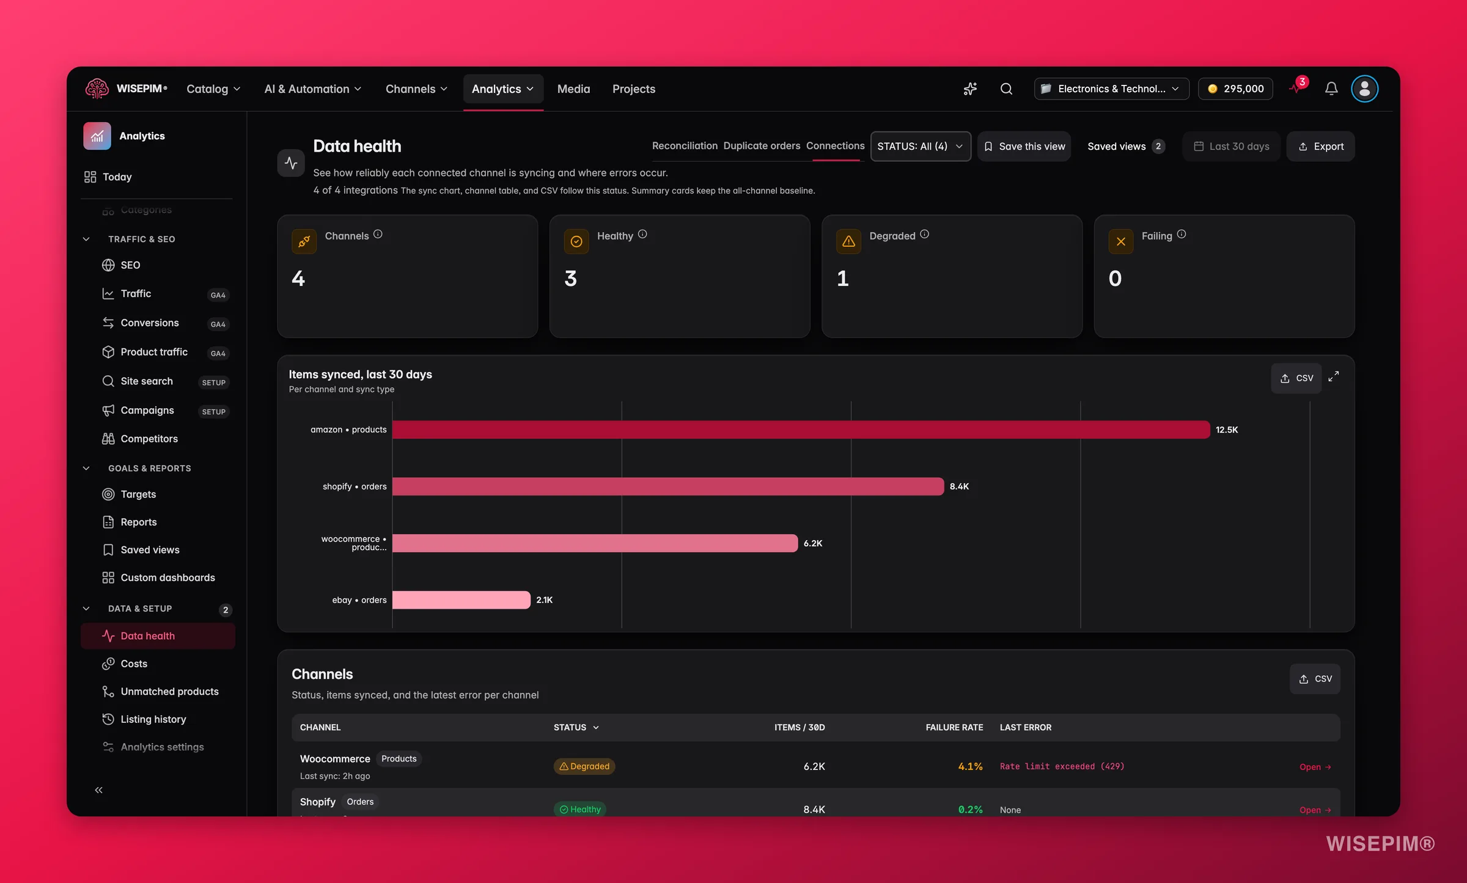Screen dimensions: 1467x883
Task: Click Save this view button
Action: click(x=1024, y=146)
